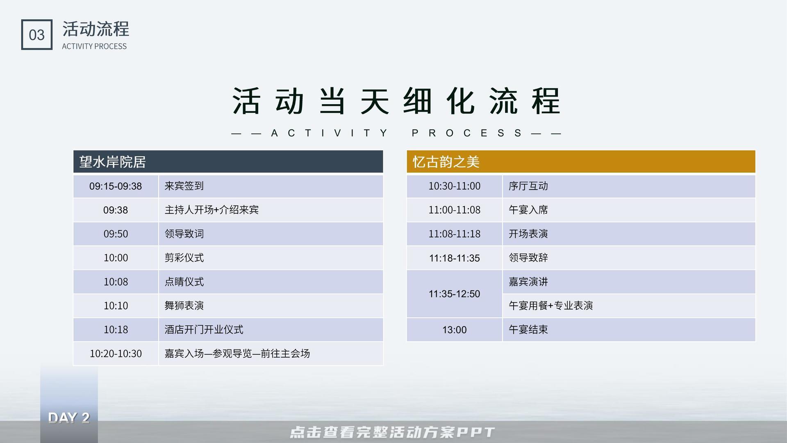Select the 午宴用餐+专业表演 cell
The image size is (787, 443).
coord(629,306)
